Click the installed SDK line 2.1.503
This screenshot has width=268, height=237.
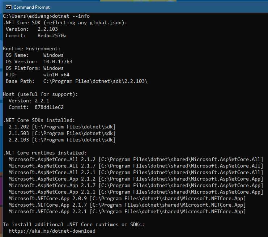tap(62, 133)
